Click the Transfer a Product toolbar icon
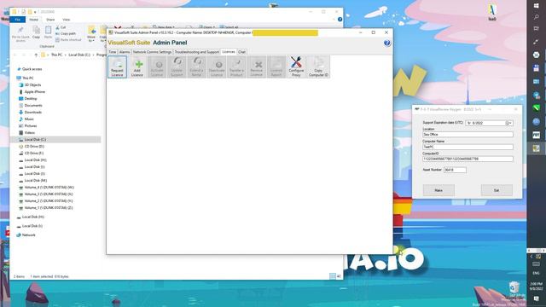Image resolution: width=546 pixels, height=307 pixels. click(236, 67)
